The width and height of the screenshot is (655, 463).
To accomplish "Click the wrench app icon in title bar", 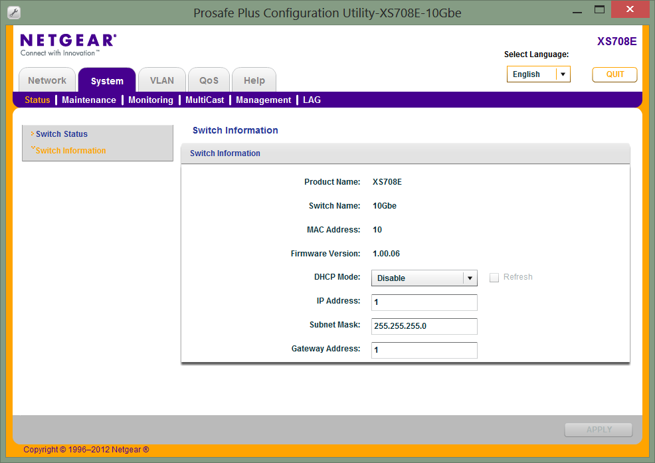I will coord(14,13).
